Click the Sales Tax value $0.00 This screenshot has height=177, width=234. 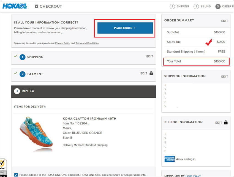221,42
